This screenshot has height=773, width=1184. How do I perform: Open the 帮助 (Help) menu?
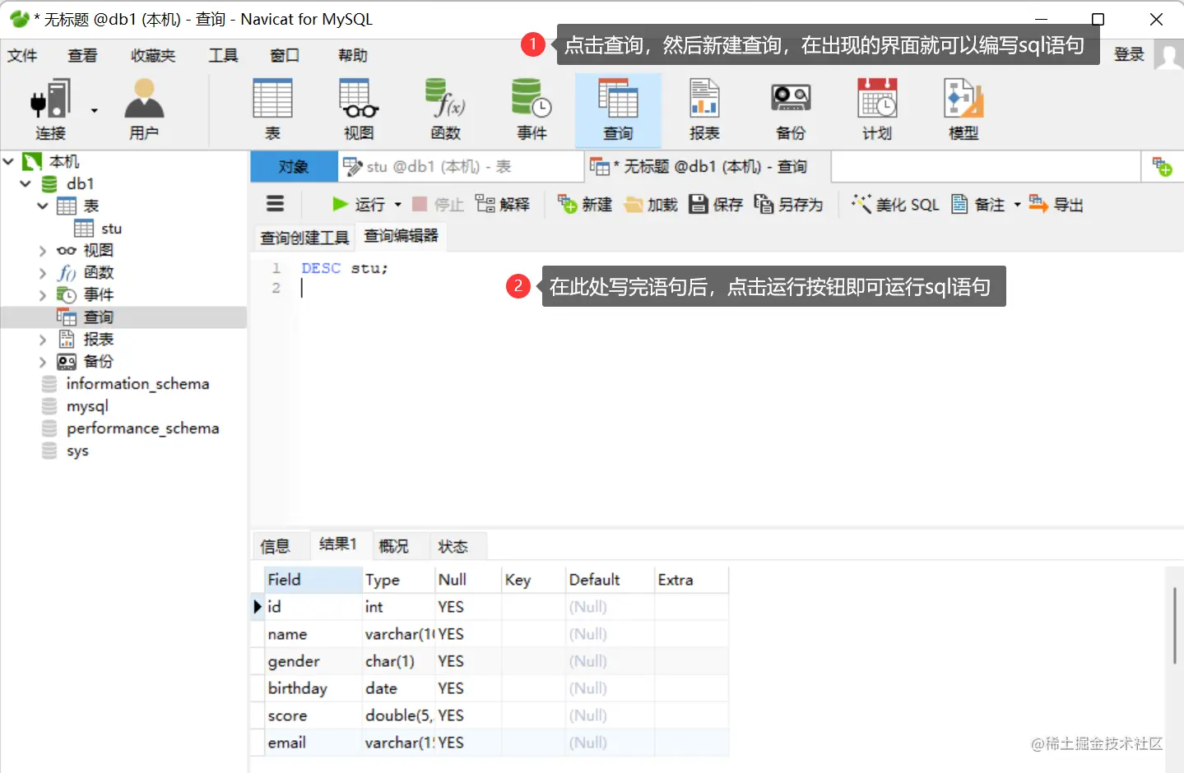(x=353, y=55)
